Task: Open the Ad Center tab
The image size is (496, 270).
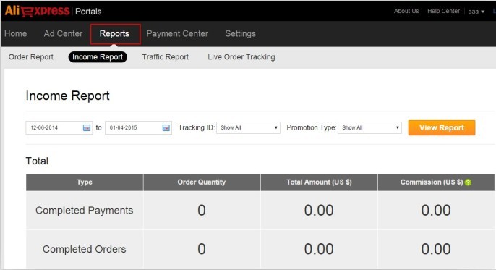Action: pos(63,33)
